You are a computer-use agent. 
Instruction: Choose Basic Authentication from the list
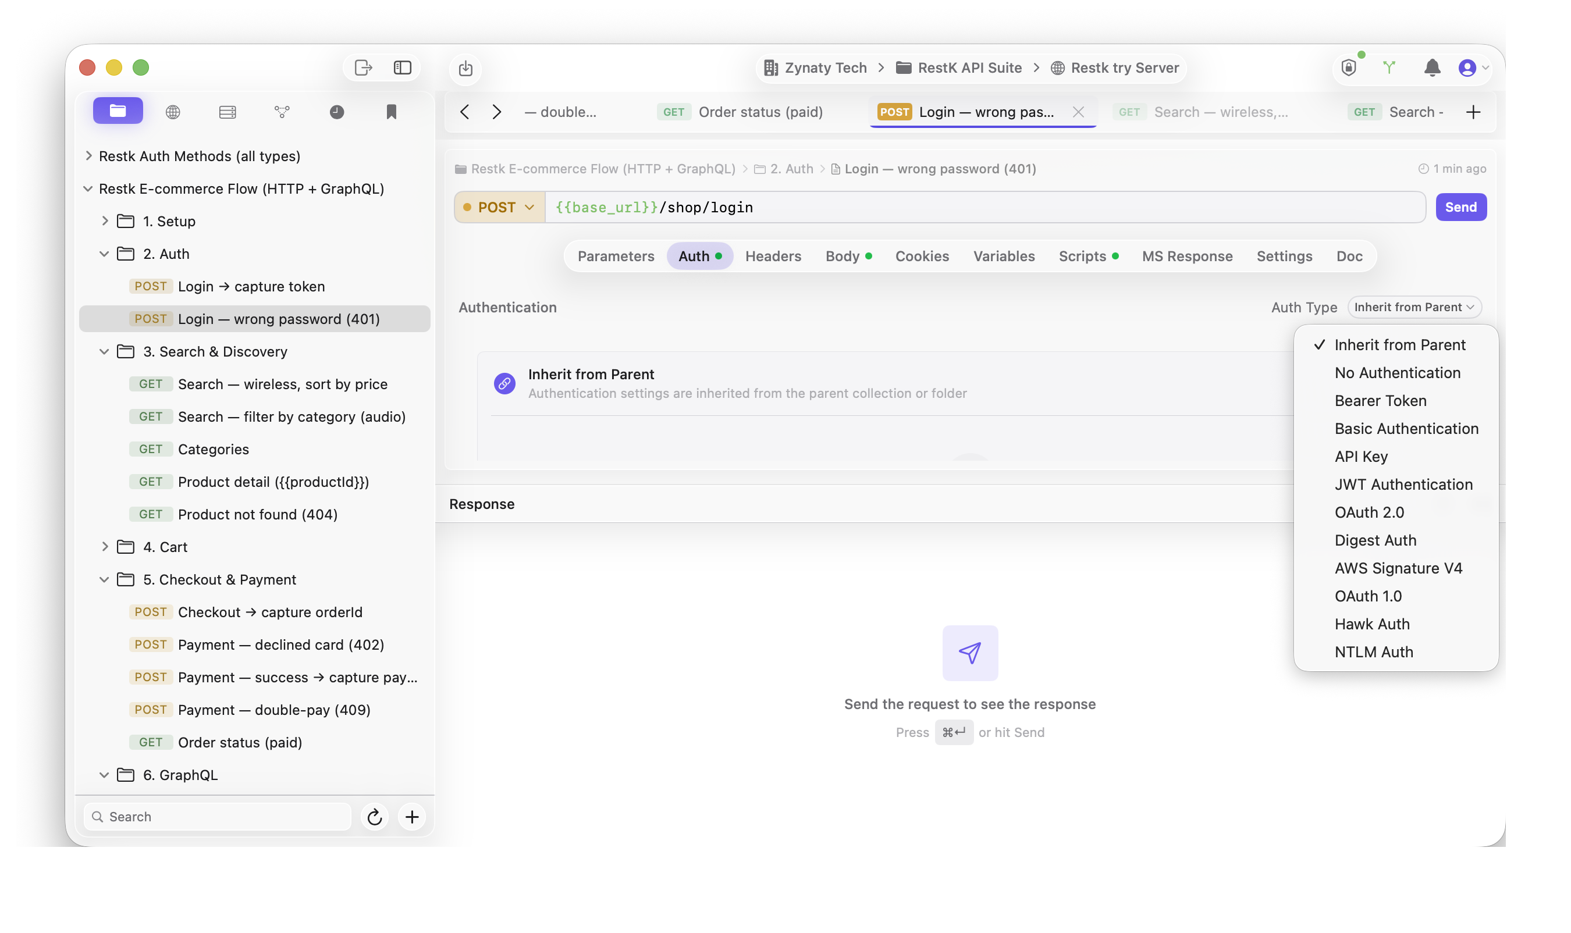1395,429
